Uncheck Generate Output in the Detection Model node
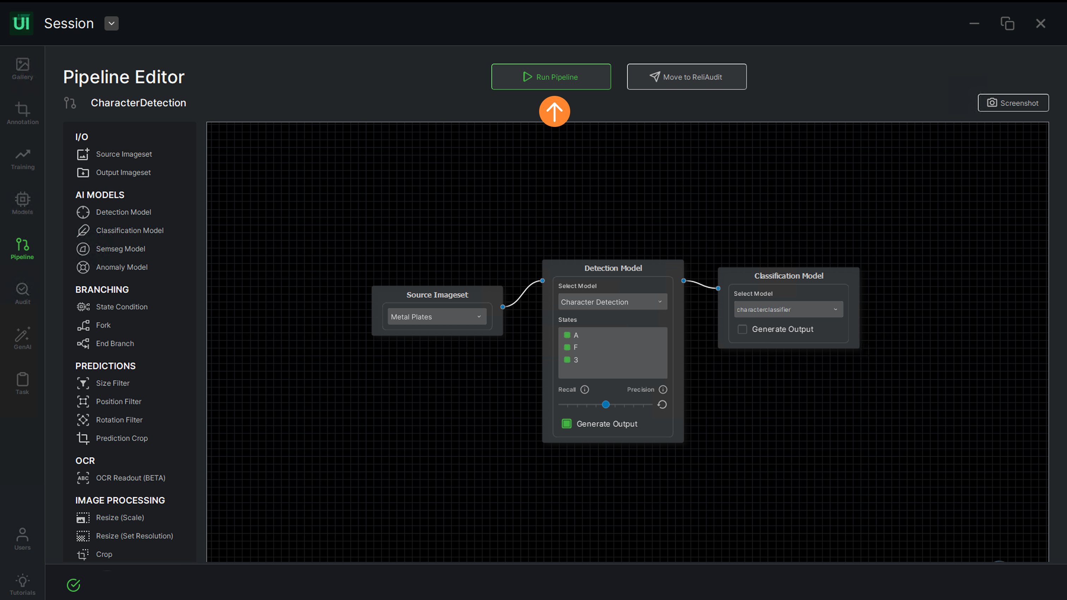The height and width of the screenshot is (600, 1067). pyautogui.click(x=566, y=424)
